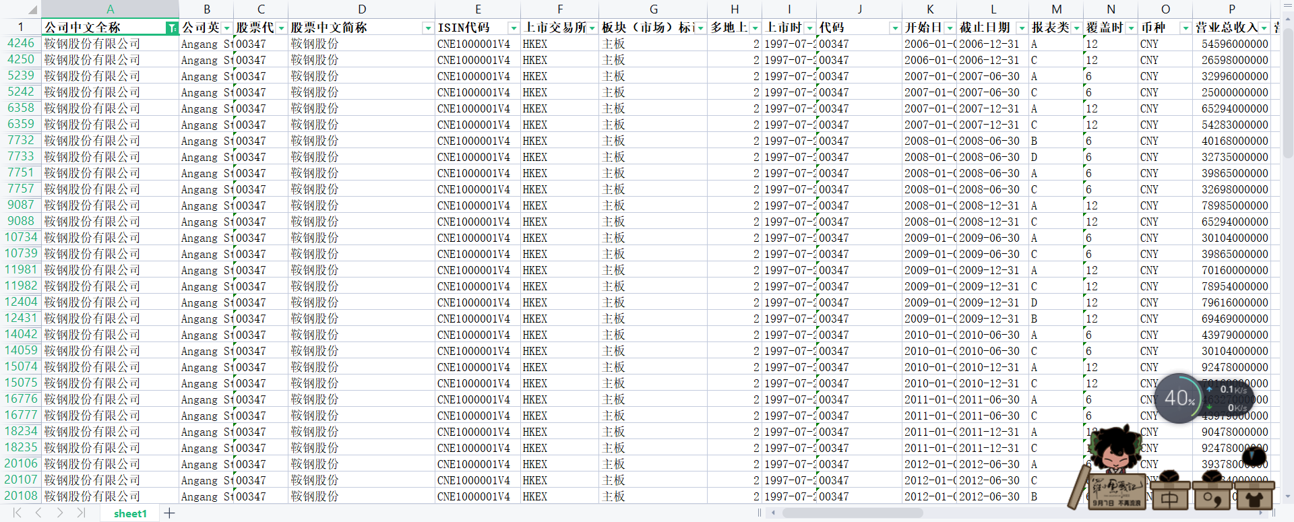
Task: Click the 中 input method language box
Action: pos(1169,499)
